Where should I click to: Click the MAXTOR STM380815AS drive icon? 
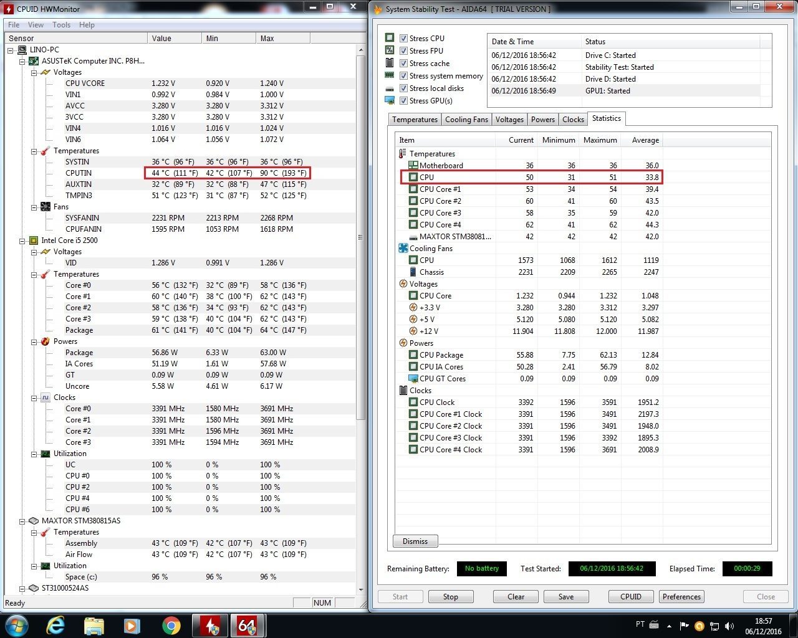(34, 521)
